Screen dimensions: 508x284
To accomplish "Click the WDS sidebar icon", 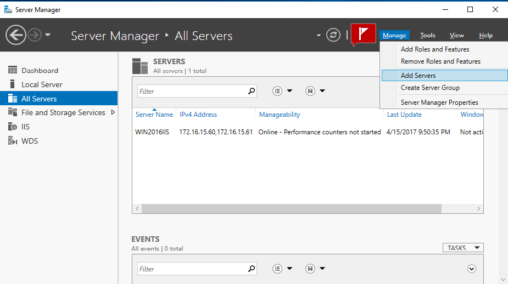I will click(x=13, y=141).
